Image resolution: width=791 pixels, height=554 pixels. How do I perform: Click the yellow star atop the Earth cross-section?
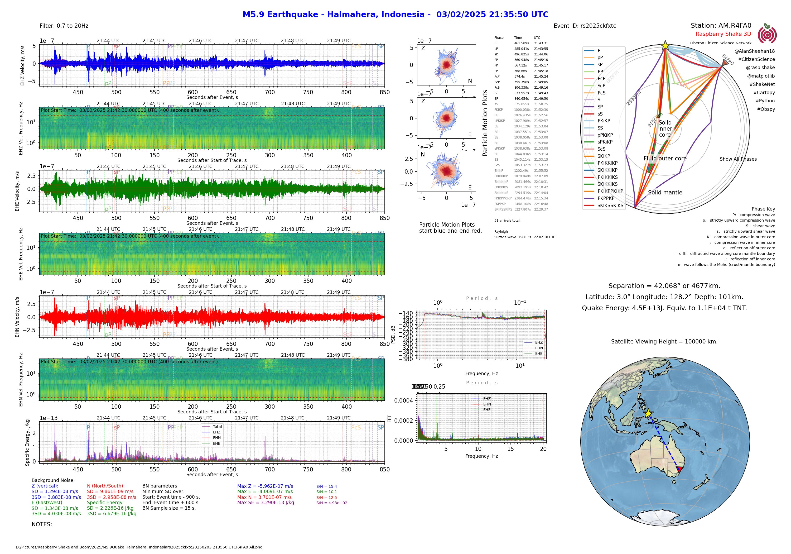[665, 45]
